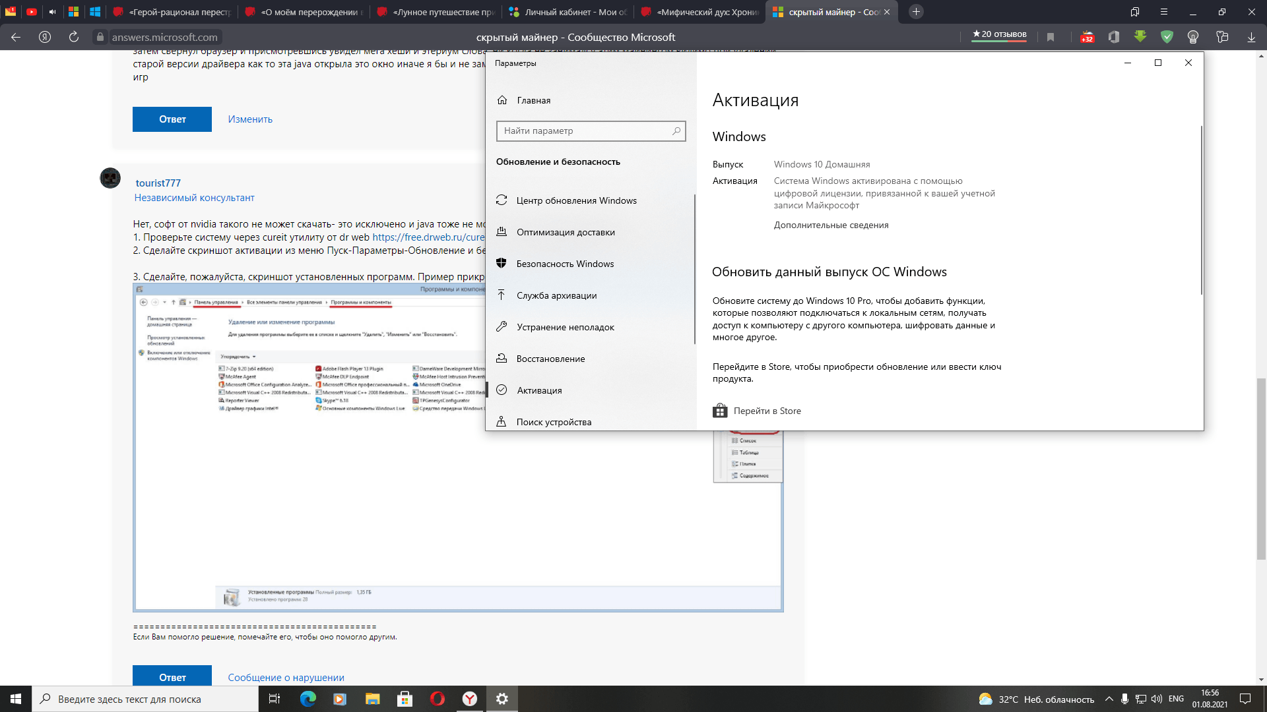
Task: Open Yandex home via the Я icon
Action: pos(45,38)
